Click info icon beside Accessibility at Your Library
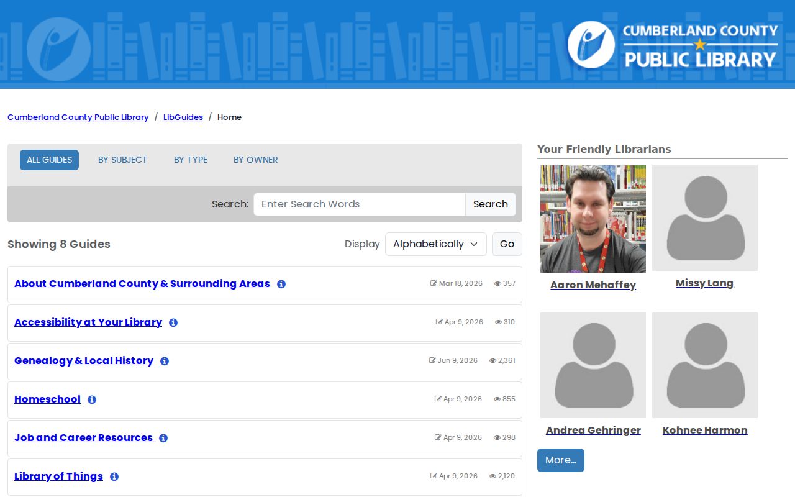Image resolution: width=795 pixels, height=497 pixels. (x=173, y=322)
